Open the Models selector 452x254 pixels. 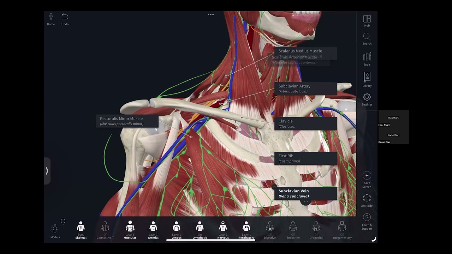click(55, 231)
